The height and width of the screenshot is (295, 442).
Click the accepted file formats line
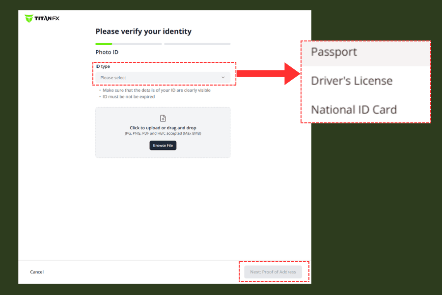(x=163, y=133)
